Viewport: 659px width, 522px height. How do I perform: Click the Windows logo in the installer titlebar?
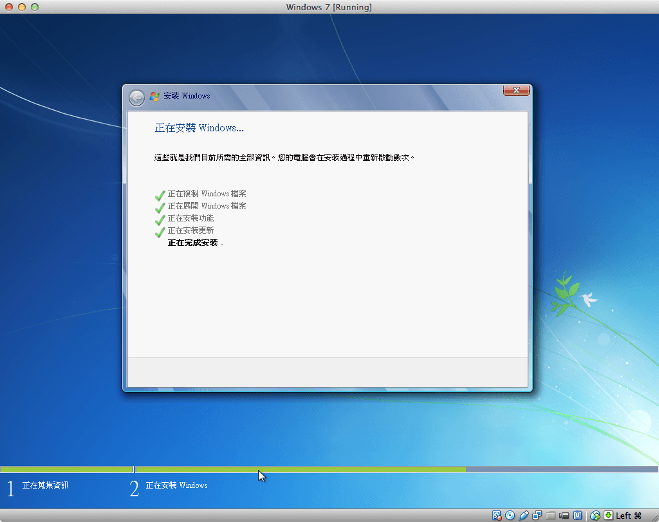point(154,95)
